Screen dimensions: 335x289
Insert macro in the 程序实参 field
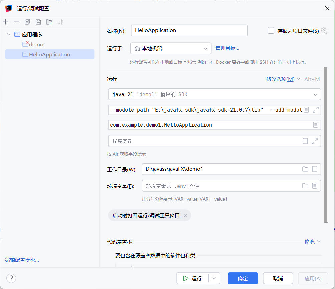pyautogui.click(x=305, y=141)
